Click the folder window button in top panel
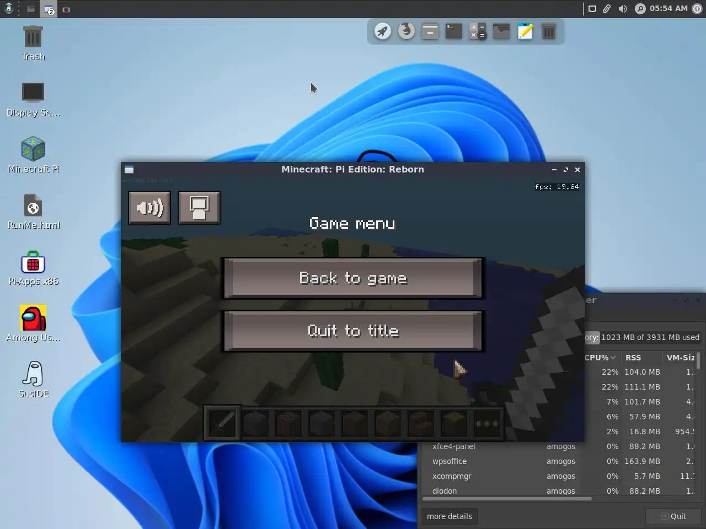 30,9
